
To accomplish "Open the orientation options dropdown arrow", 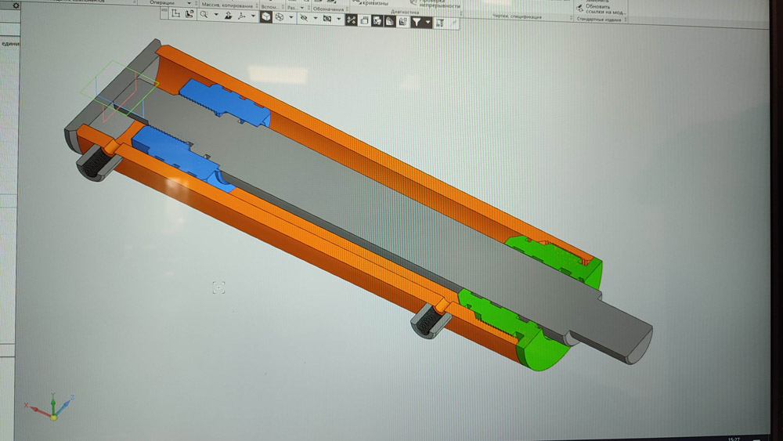I will 253,16.
